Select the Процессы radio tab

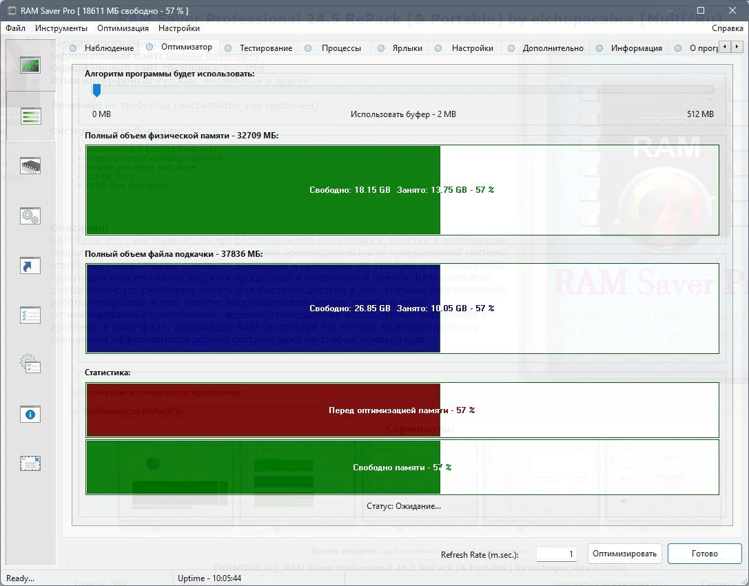coord(334,48)
